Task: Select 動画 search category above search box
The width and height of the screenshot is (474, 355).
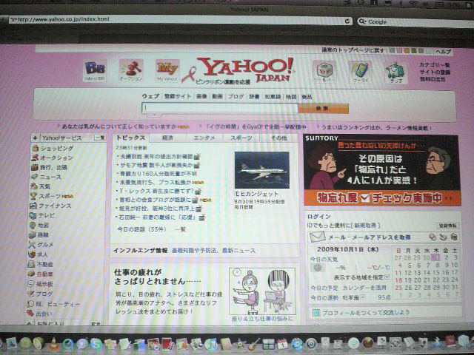Action: (217, 97)
